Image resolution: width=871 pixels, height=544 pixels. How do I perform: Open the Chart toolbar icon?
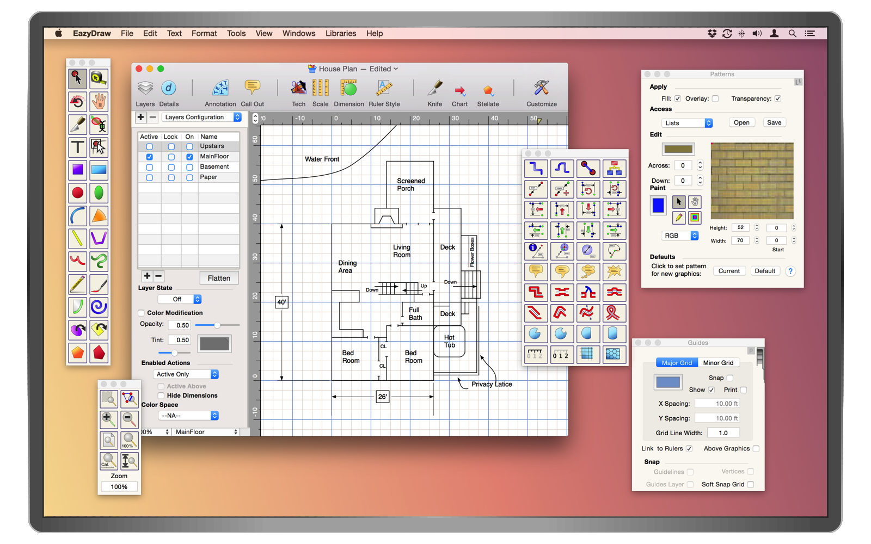click(x=459, y=93)
